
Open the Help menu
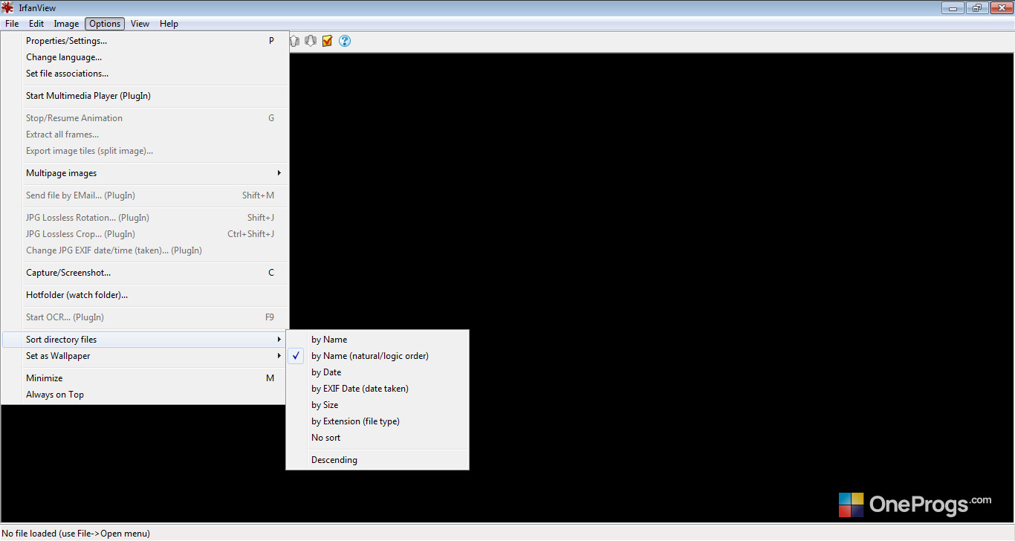(x=169, y=24)
